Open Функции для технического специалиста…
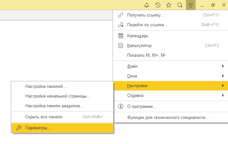 (171, 117)
